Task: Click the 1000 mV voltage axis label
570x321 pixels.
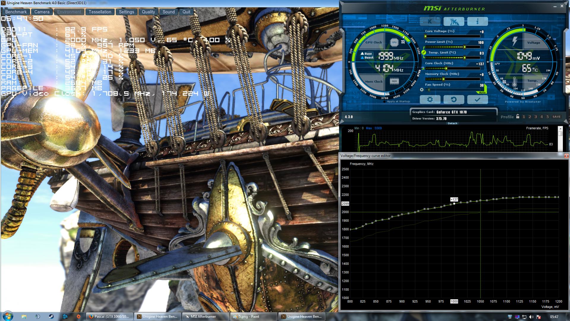Action: click(x=454, y=301)
